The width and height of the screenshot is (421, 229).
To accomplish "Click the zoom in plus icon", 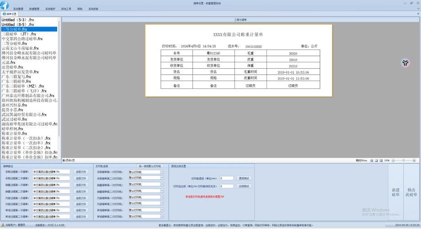I will pyautogui.click(x=414, y=161).
